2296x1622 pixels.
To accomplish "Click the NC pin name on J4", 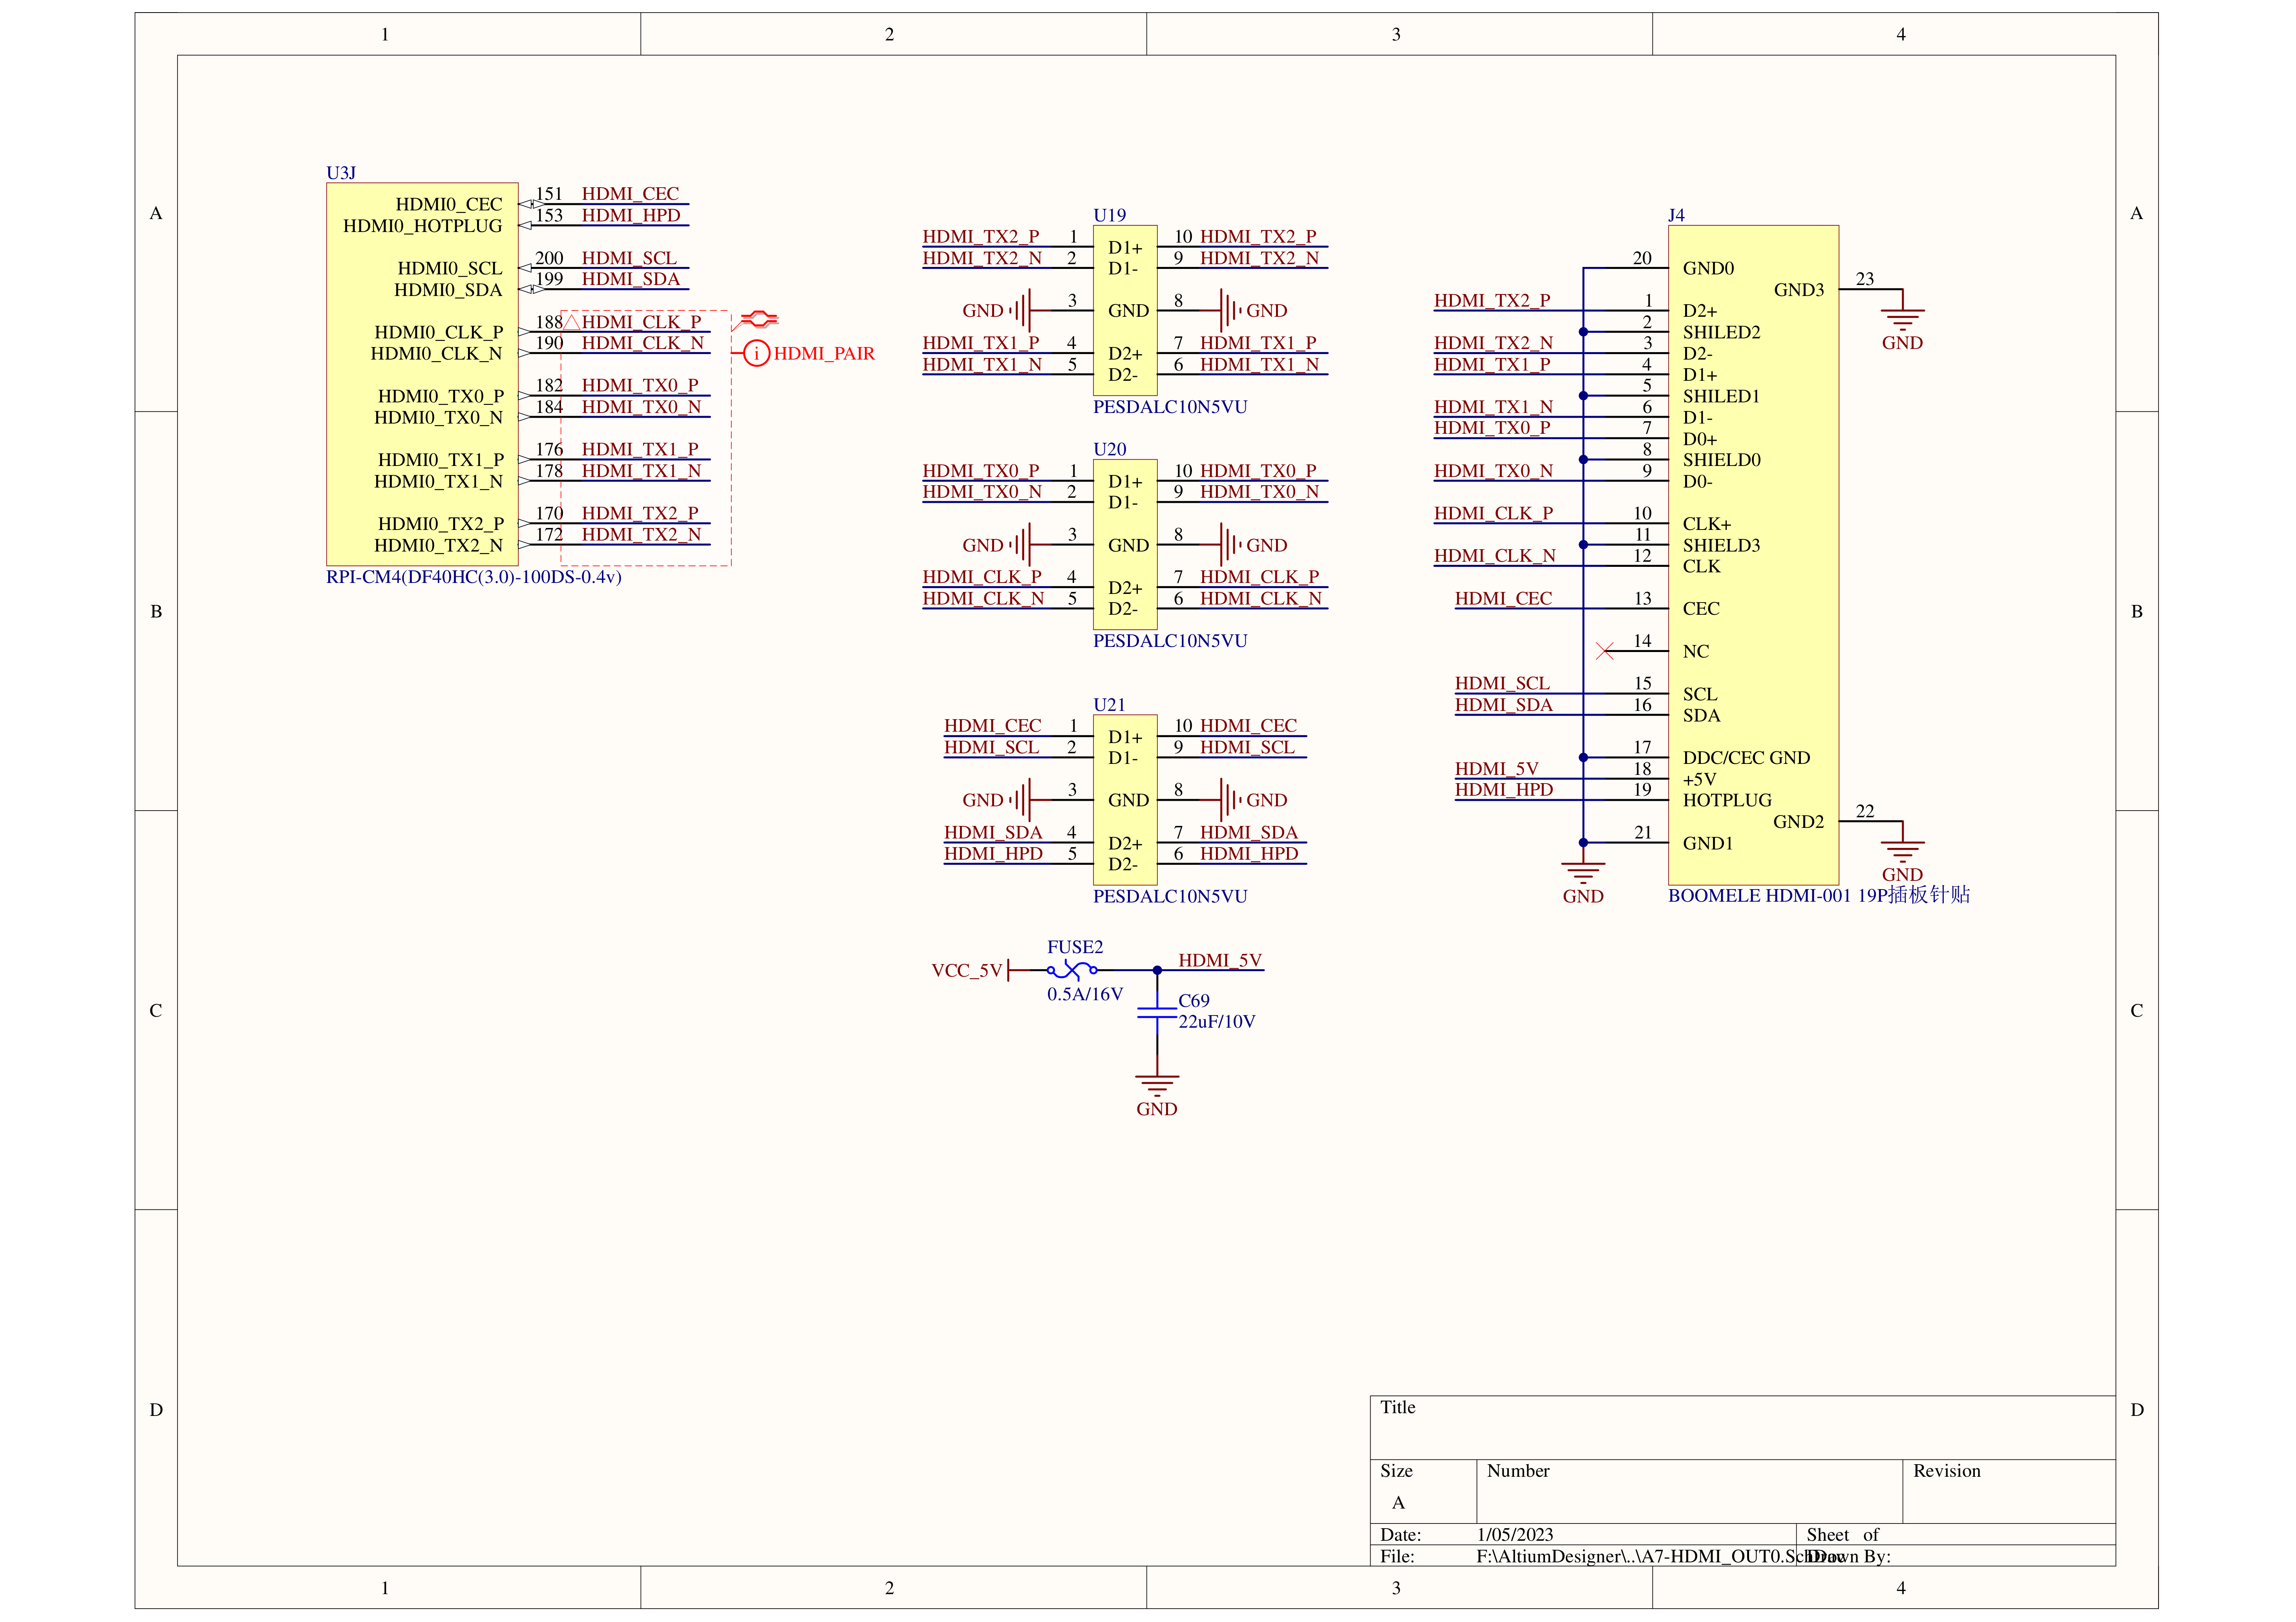I will (x=1696, y=651).
